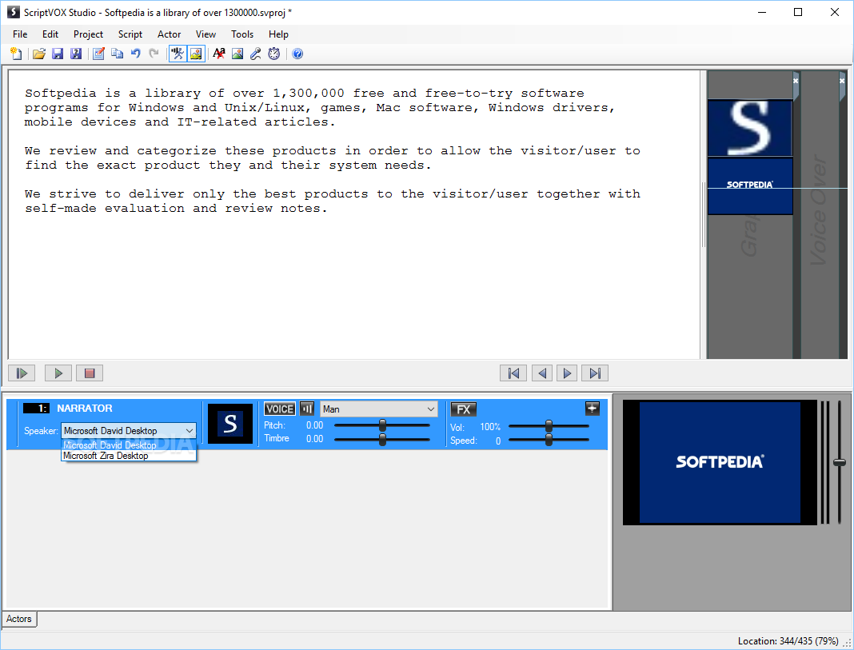854x650 pixels.
Task: Click inside the script text editor
Action: [353, 214]
